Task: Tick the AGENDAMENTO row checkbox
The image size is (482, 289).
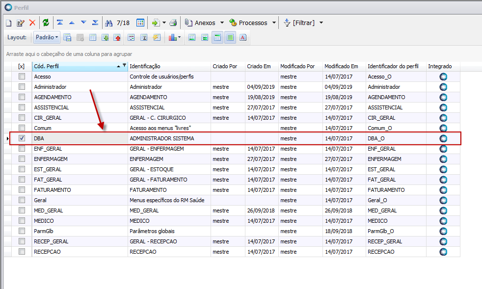Action: (x=22, y=97)
